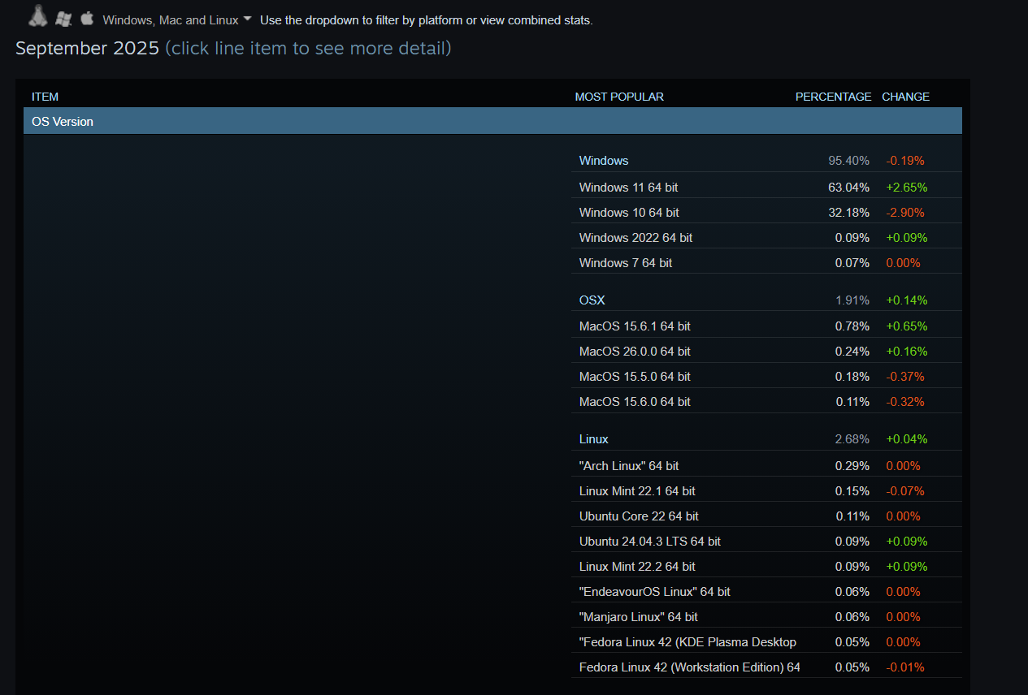The width and height of the screenshot is (1028, 695).
Task: Click the 2.68% Linux percentage value
Action: pos(852,438)
